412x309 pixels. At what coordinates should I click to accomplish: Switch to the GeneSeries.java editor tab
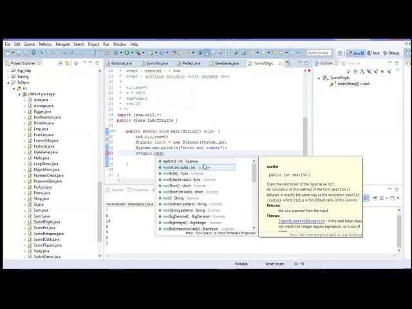coord(224,63)
